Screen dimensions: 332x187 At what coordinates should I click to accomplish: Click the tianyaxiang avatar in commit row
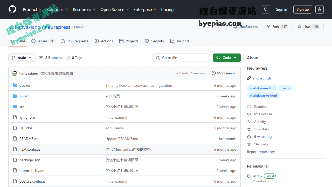[x=15, y=73]
